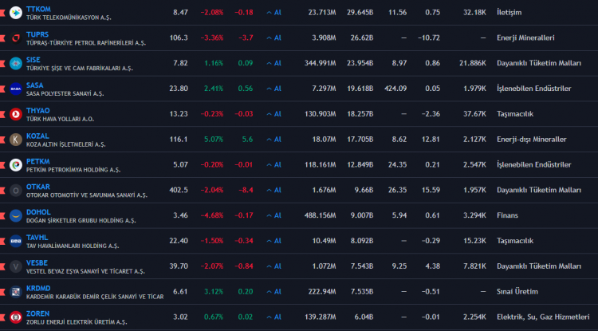The width and height of the screenshot is (598, 331).
Task: Toggle the red flag on the SISE row
Action: (2, 63)
